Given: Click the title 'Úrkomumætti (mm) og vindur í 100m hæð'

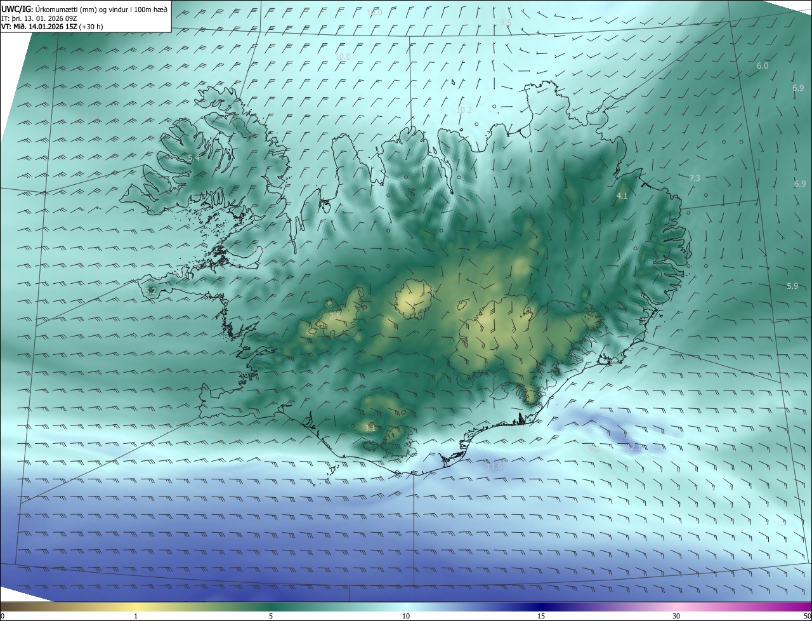Looking at the screenshot, I should [101, 10].
